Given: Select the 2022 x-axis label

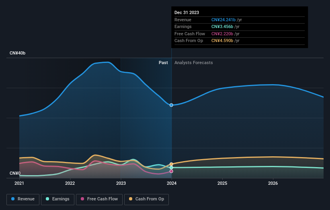Looking at the screenshot, I should [70, 183].
